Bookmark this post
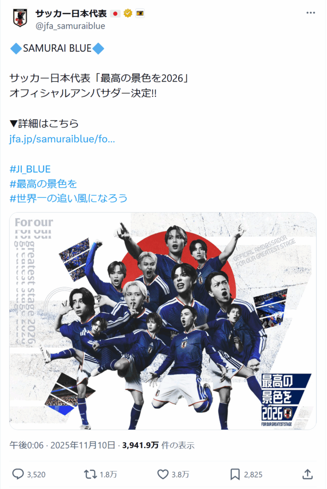The image size is (327, 489). pyautogui.click(x=235, y=474)
